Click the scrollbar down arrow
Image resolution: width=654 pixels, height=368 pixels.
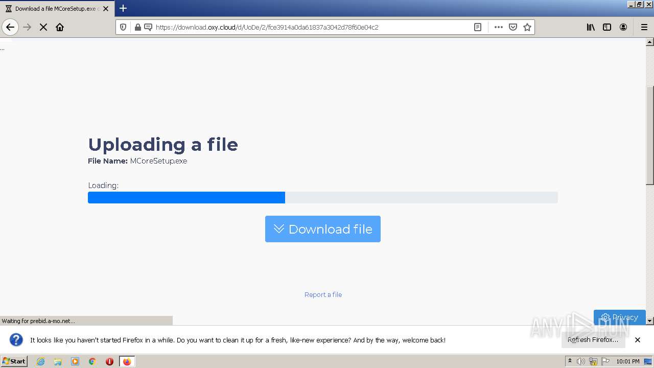[650, 321]
